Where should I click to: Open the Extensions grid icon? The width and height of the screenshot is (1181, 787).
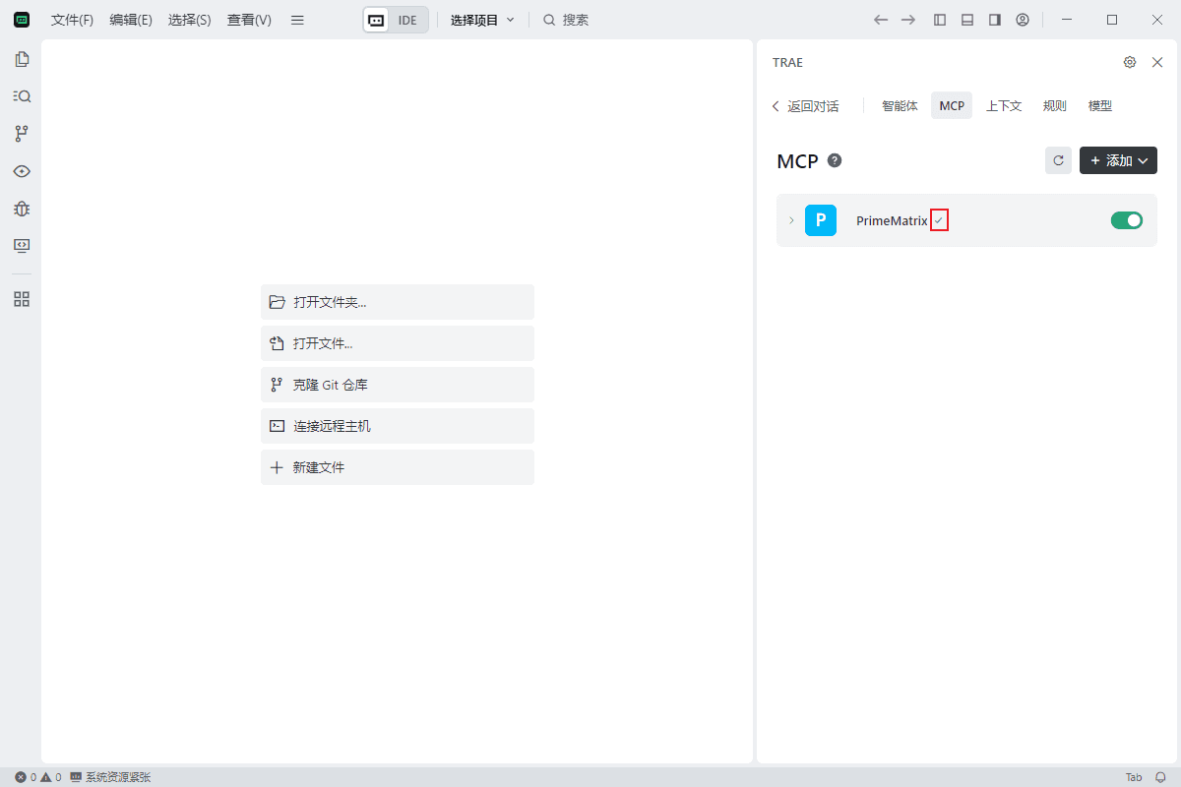22,299
